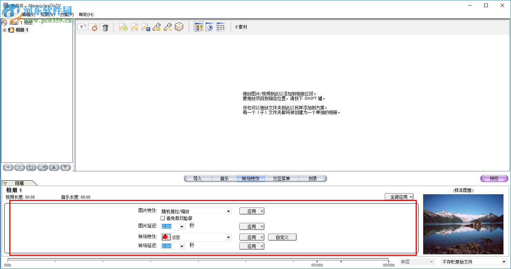Switch to grid details view
The image size is (511, 269).
(x=221, y=27)
